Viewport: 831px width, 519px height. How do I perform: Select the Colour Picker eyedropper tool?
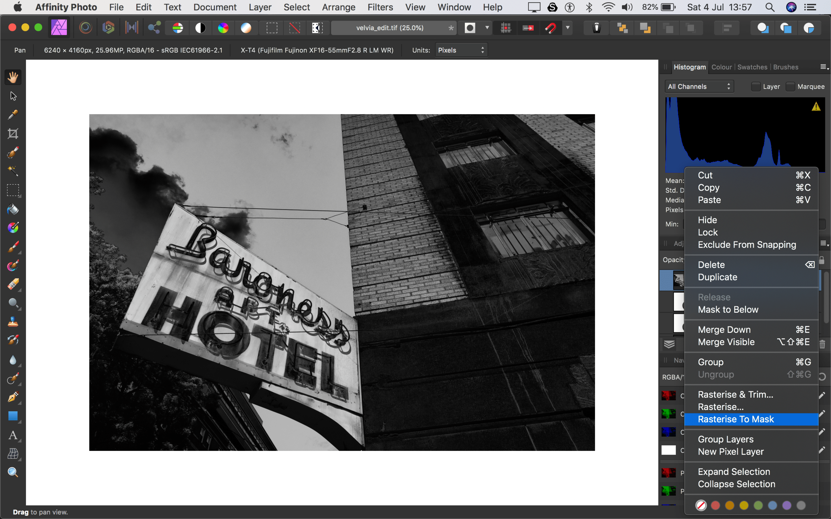pyautogui.click(x=13, y=114)
